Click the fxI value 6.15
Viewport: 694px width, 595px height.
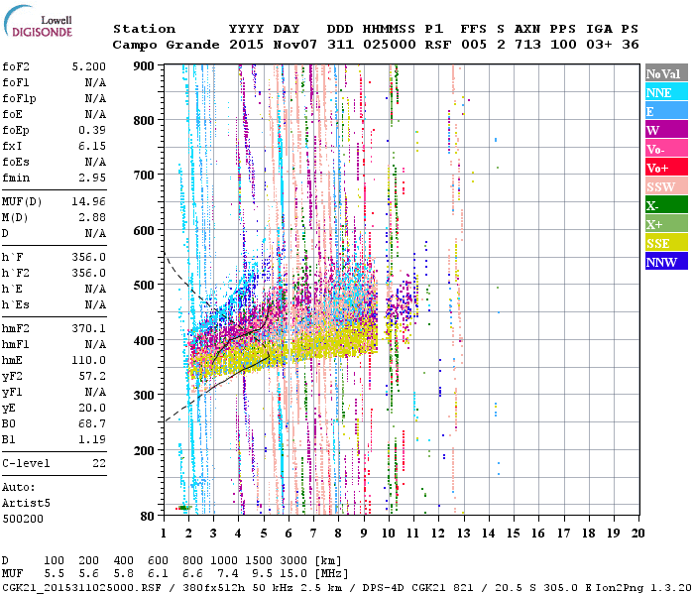(92, 146)
